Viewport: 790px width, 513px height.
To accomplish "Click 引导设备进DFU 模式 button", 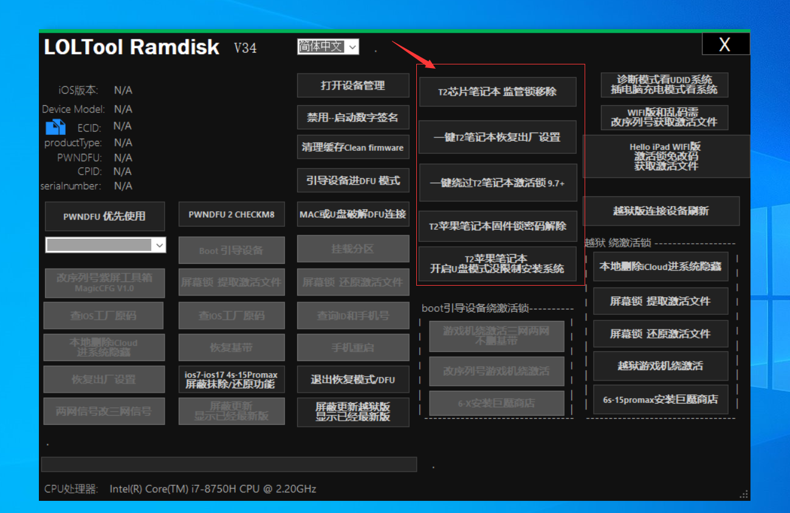I will 353,181.
